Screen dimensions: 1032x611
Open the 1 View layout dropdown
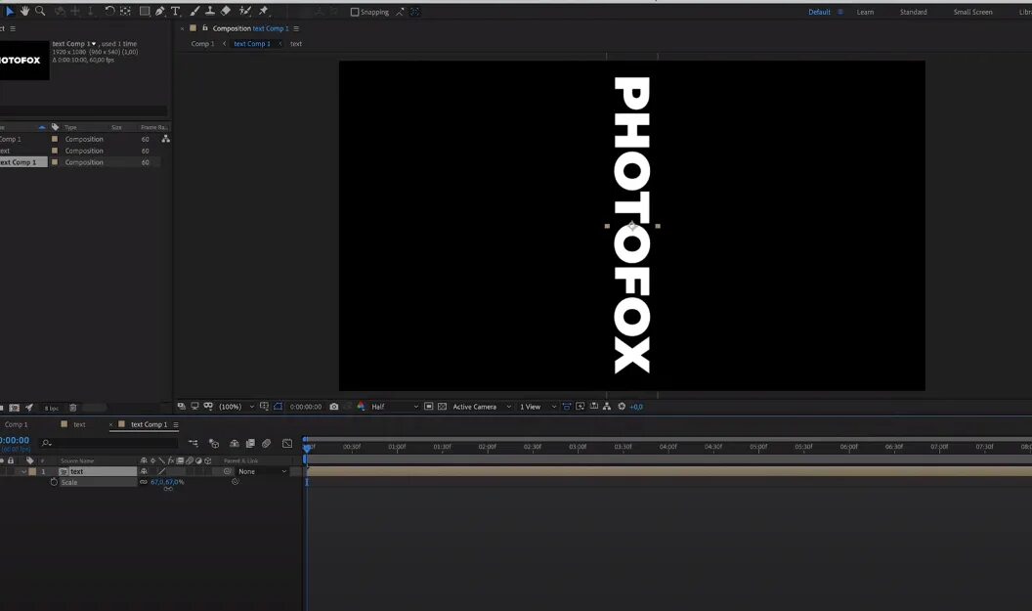pyautogui.click(x=537, y=407)
